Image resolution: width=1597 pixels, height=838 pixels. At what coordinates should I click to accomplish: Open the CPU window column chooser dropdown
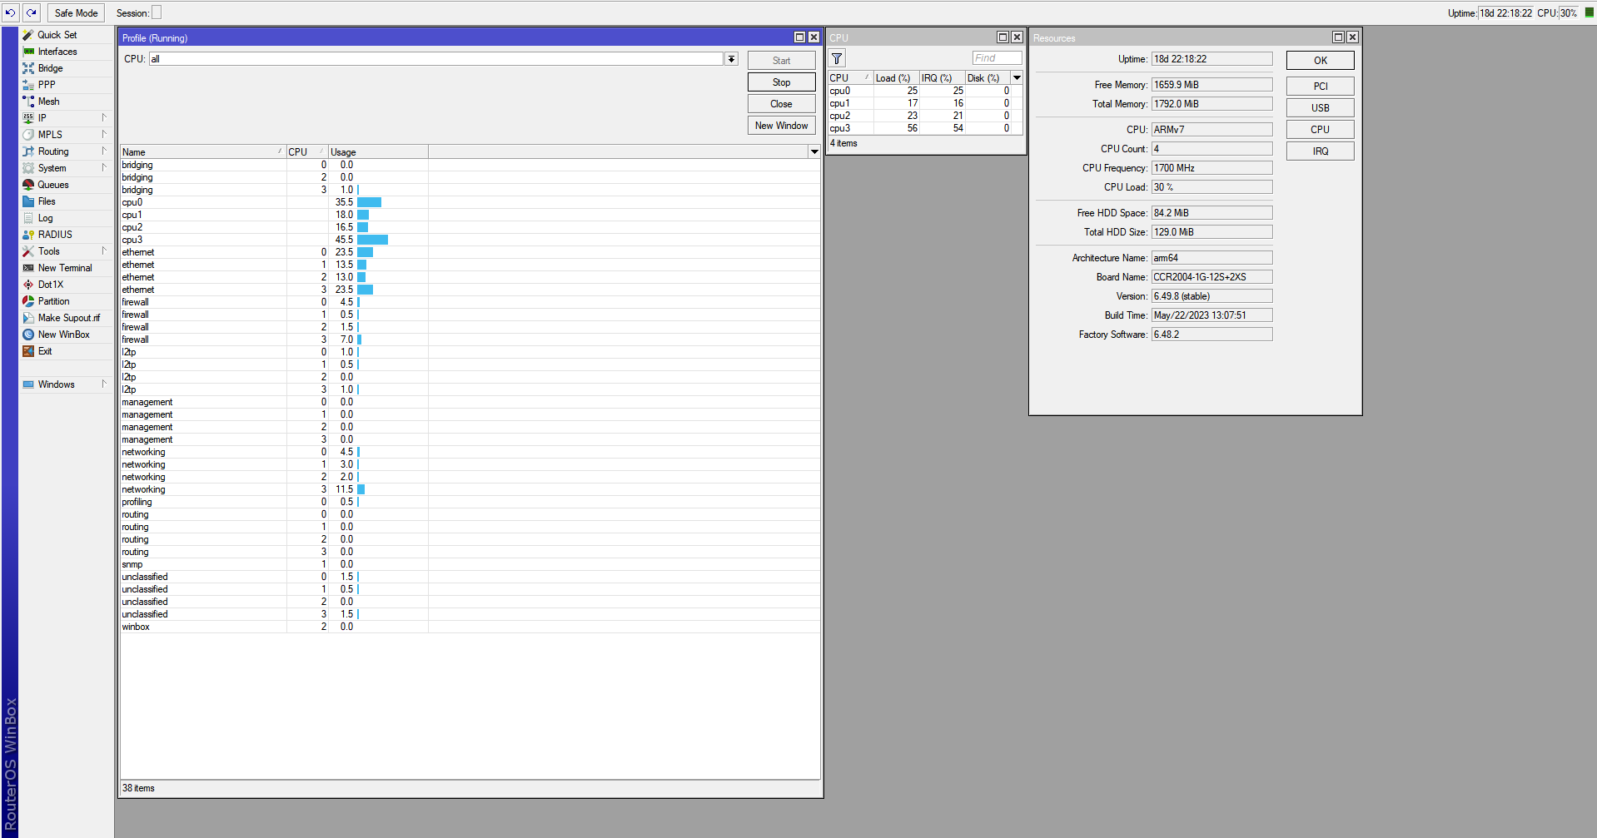click(1017, 77)
